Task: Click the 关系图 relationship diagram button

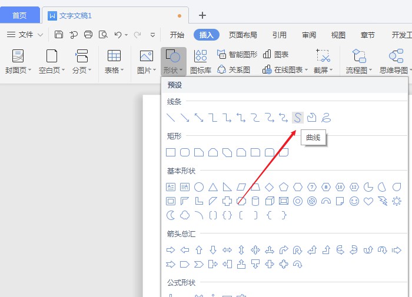Action: 234,70
